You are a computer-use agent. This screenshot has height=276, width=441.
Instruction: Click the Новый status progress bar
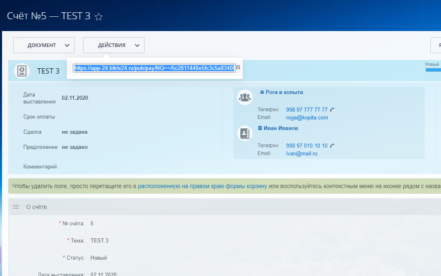point(433,70)
